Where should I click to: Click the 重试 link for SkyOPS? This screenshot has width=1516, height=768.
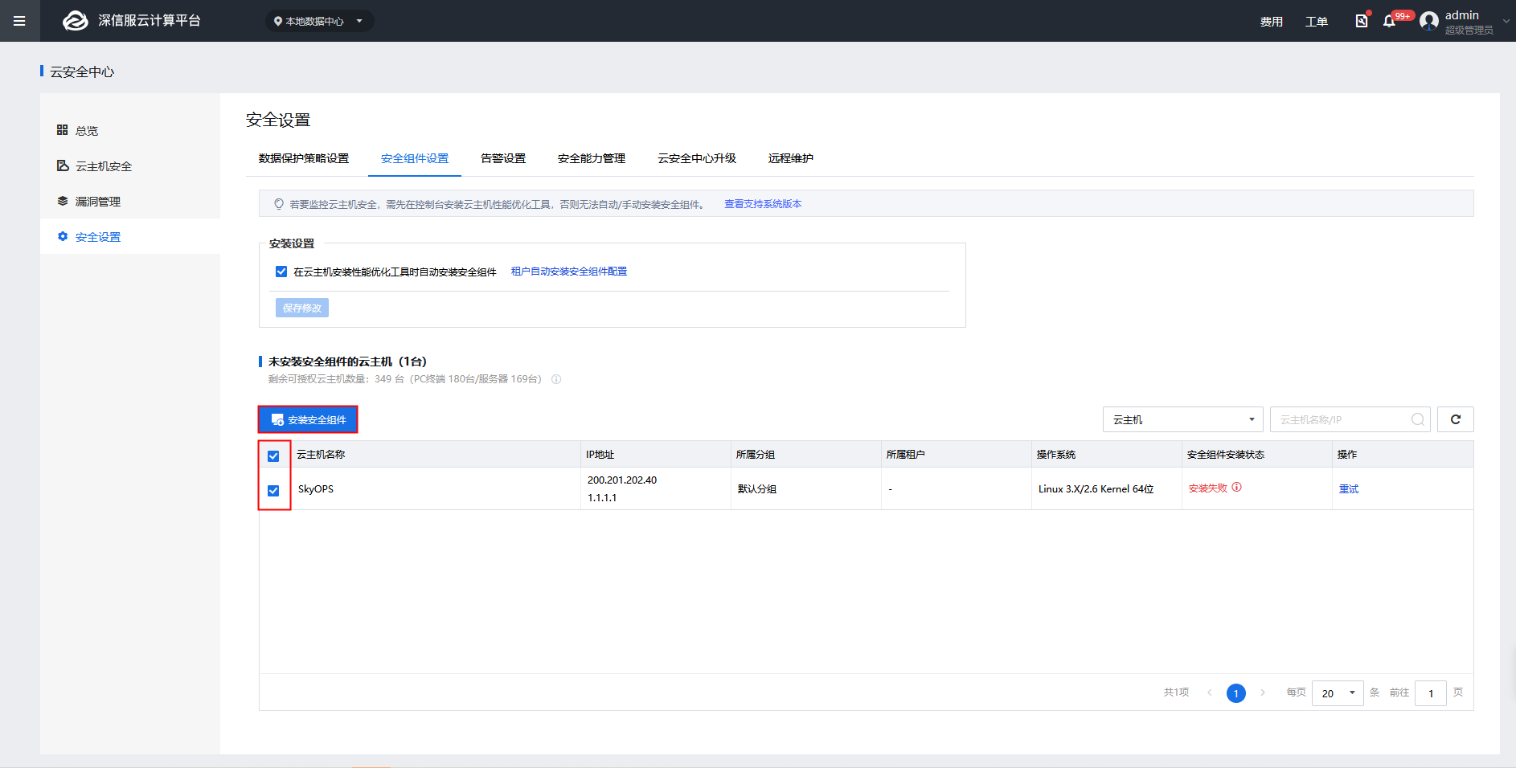click(1349, 488)
